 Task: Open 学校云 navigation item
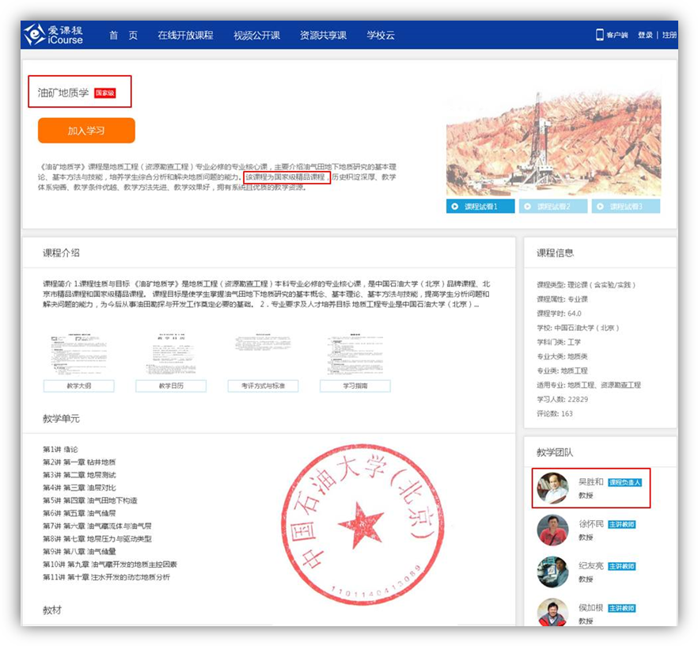(380, 36)
